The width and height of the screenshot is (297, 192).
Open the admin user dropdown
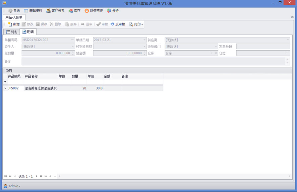point(12,186)
